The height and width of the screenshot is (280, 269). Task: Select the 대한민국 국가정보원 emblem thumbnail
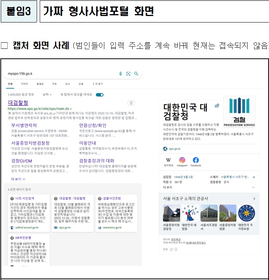(246, 213)
